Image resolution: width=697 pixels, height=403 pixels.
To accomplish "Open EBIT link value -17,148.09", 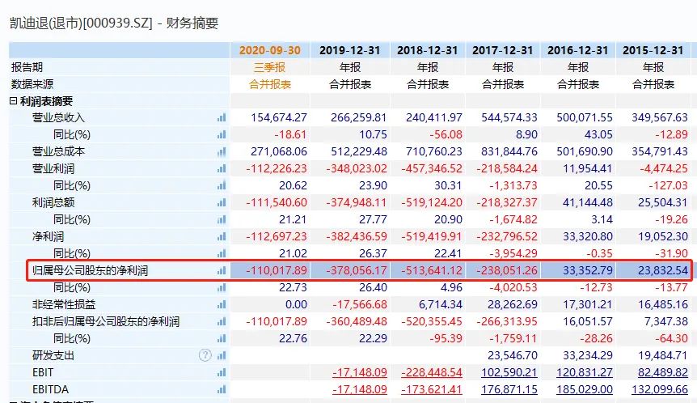I will point(360,372).
